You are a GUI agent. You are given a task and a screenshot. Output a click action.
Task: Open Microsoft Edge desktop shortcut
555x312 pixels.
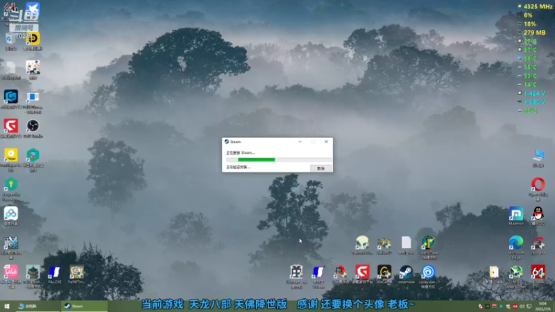[516, 247]
